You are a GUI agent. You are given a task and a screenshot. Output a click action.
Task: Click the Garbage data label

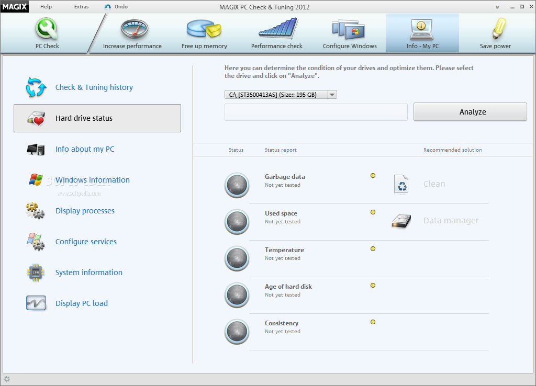[285, 177]
